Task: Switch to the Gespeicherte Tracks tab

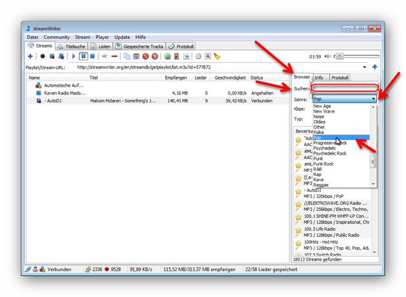Action: pos(140,47)
